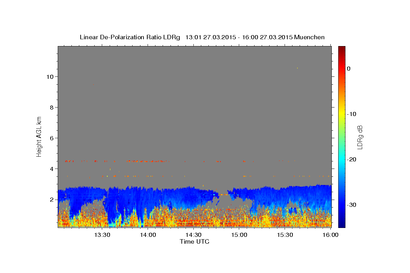The height and width of the screenshot is (273, 410).
Task: Click the 13:30 time tick label
Action: [x=102, y=235]
